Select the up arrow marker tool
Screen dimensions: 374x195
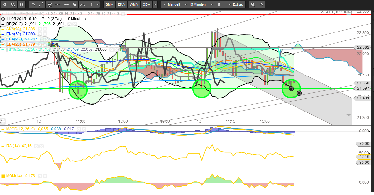91,4
